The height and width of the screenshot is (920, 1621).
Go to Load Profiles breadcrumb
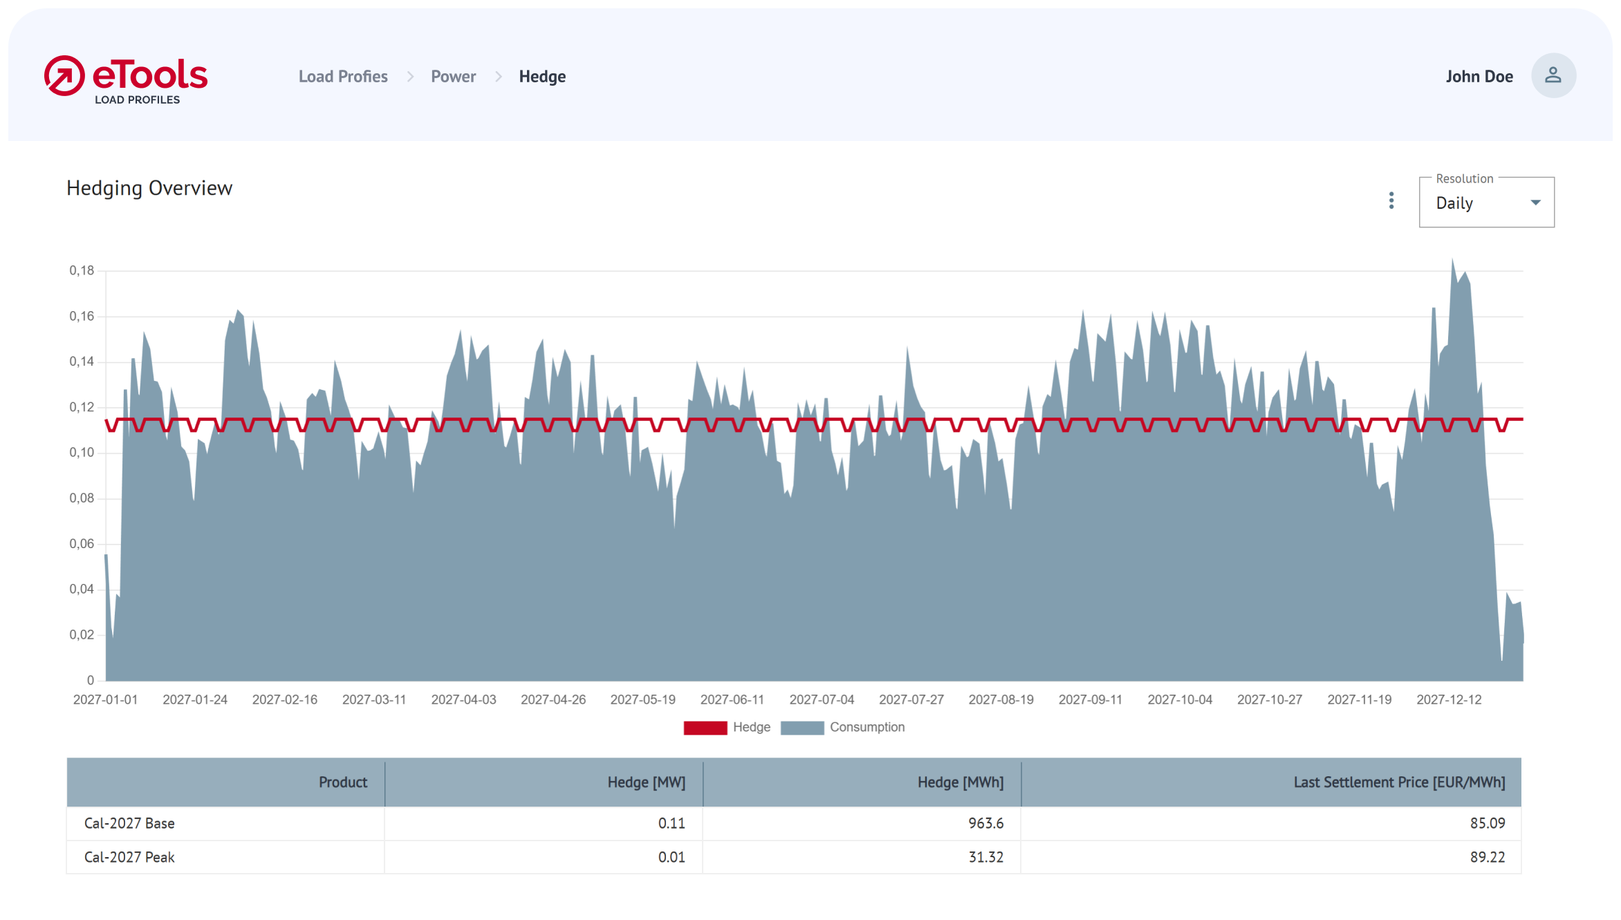[343, 77]
